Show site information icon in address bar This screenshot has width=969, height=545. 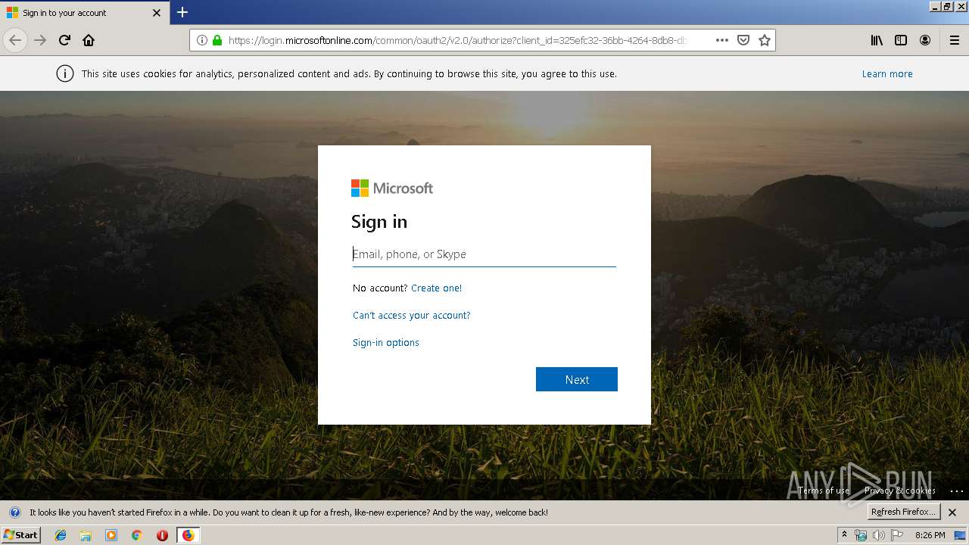(x=202, y=40)
